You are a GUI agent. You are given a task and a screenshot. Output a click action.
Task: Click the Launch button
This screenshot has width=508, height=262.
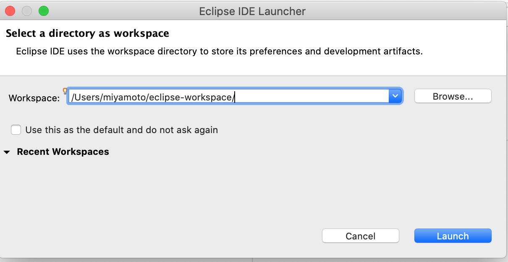453,236
